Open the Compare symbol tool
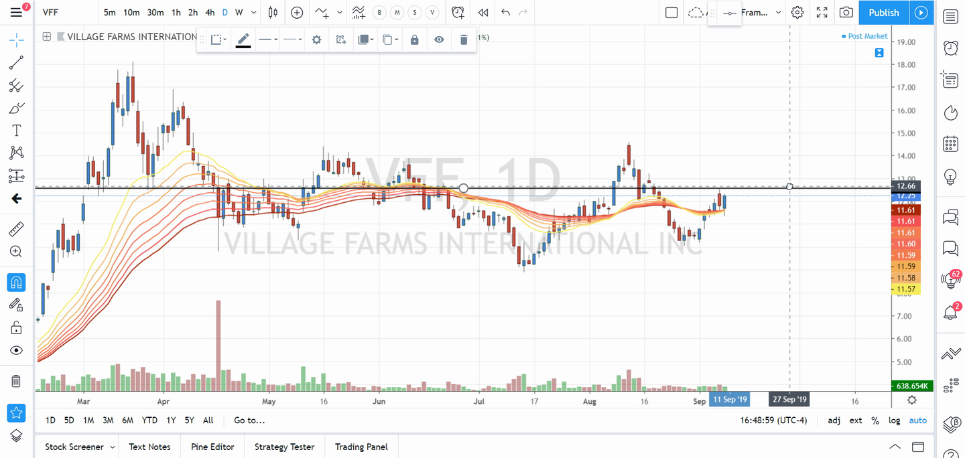The height and width of the screenshot is (458, 965). pos(297,13)
